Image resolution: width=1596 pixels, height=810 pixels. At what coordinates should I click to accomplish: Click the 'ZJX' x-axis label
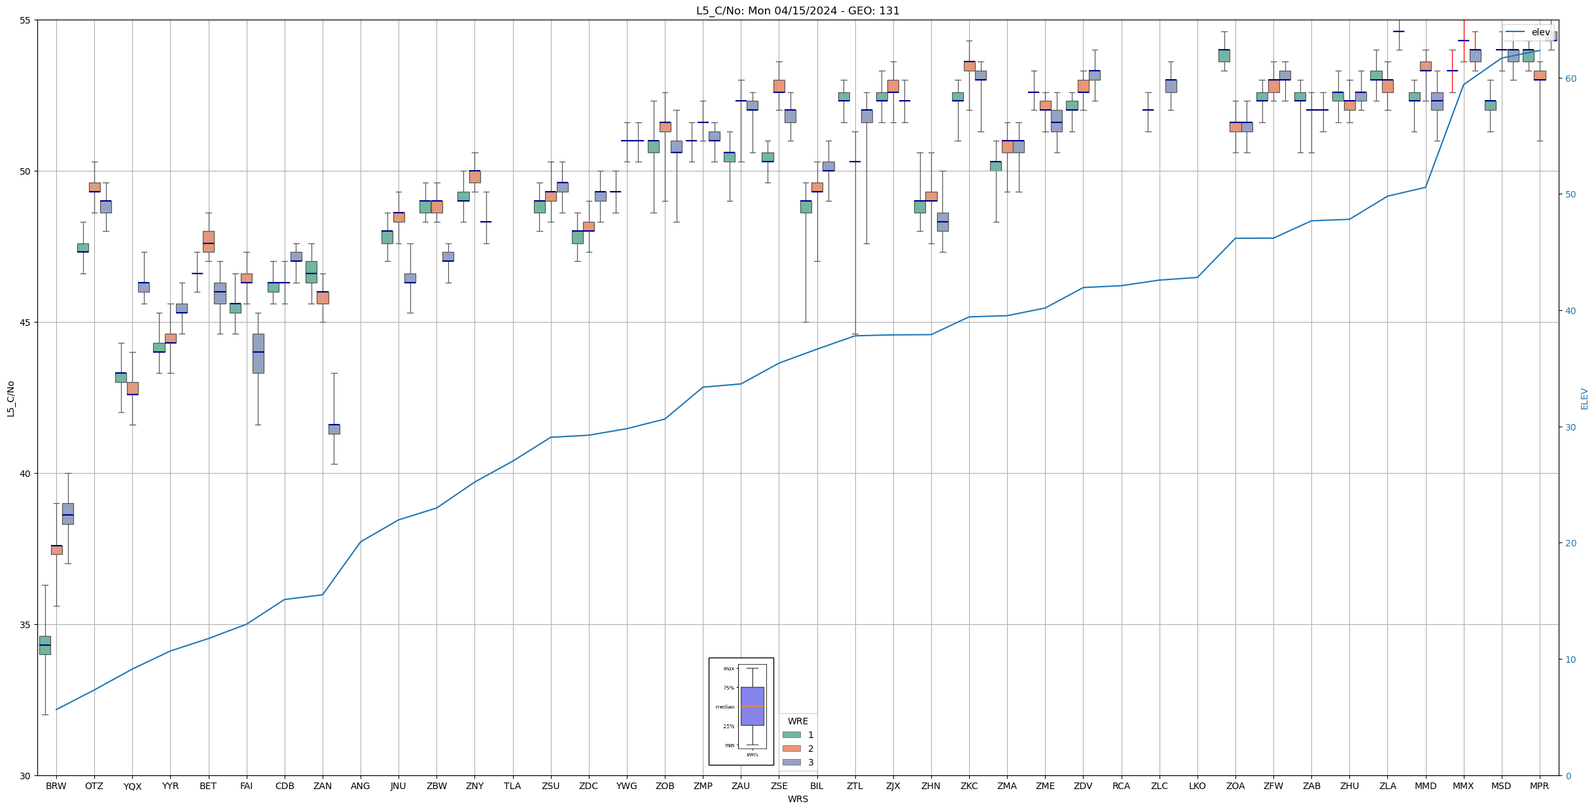893,786
